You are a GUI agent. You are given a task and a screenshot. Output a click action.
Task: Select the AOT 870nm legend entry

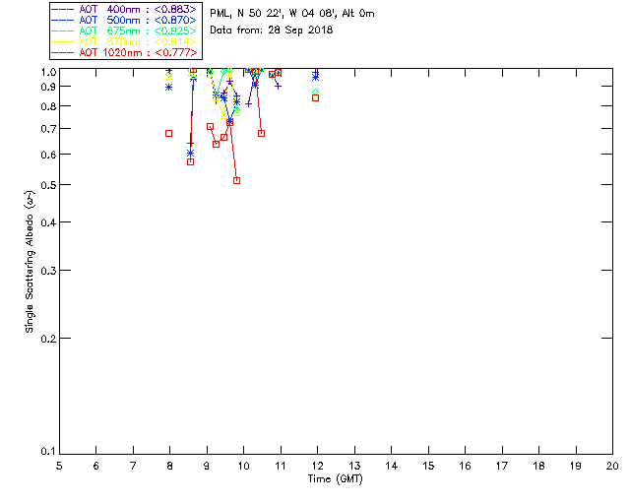124,41
